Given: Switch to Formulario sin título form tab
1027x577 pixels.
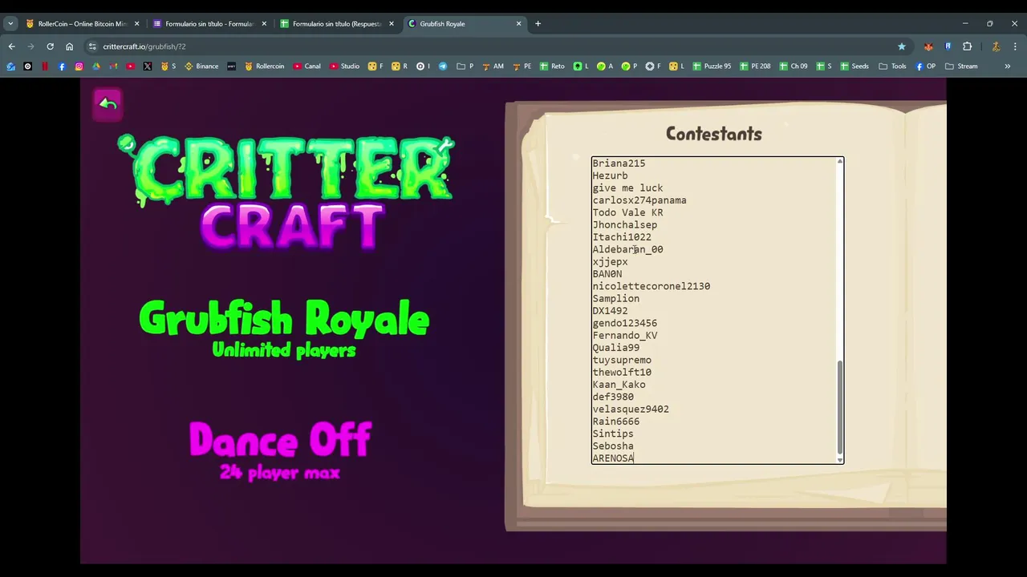Looking at the screenshot, I should point(209,24).
